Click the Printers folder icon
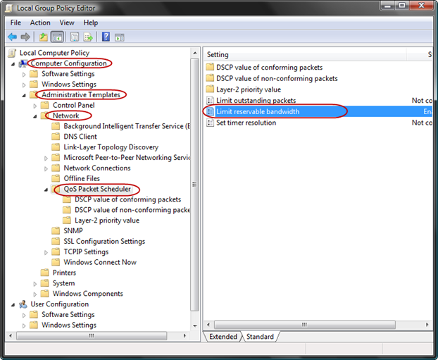Image resolution: width=438 pixels, height=360 pixels. point(44,273)
